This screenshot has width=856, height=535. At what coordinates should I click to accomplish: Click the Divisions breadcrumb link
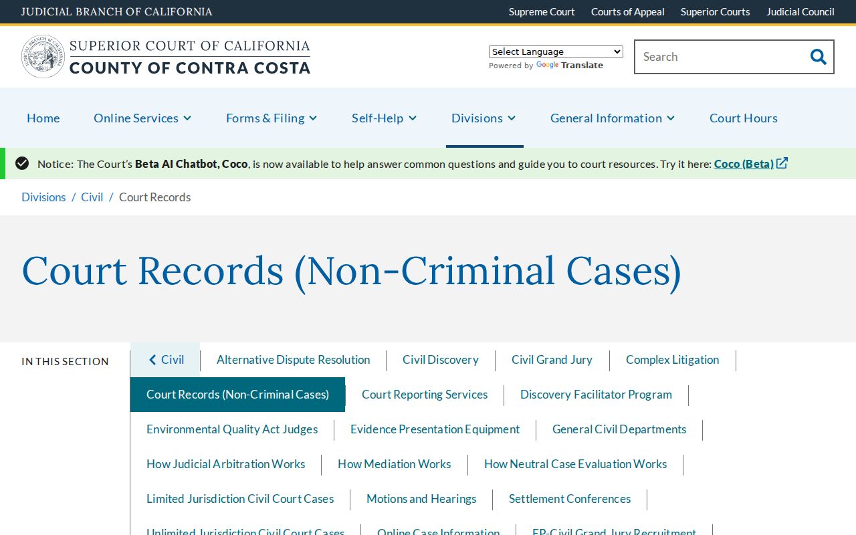(43, 197)
